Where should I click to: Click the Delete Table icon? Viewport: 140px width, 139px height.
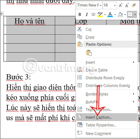pyautogui.click(x=80, y=70)
